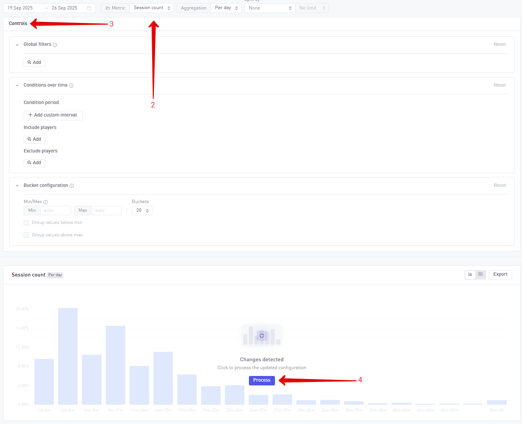Open the Per day aggregation dropdown
This screenshot has width=522, height=424.
226,8
